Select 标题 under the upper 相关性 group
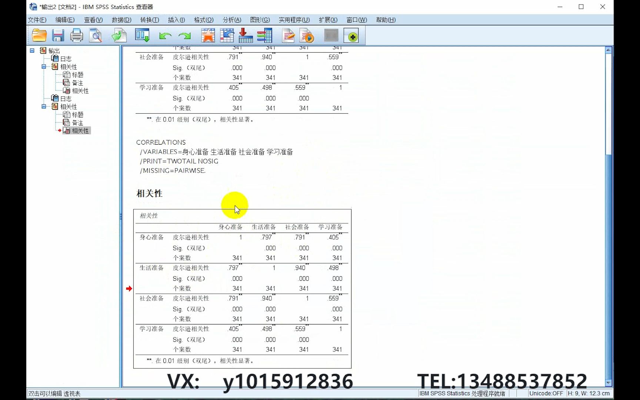640x400 pixels. 77,75
